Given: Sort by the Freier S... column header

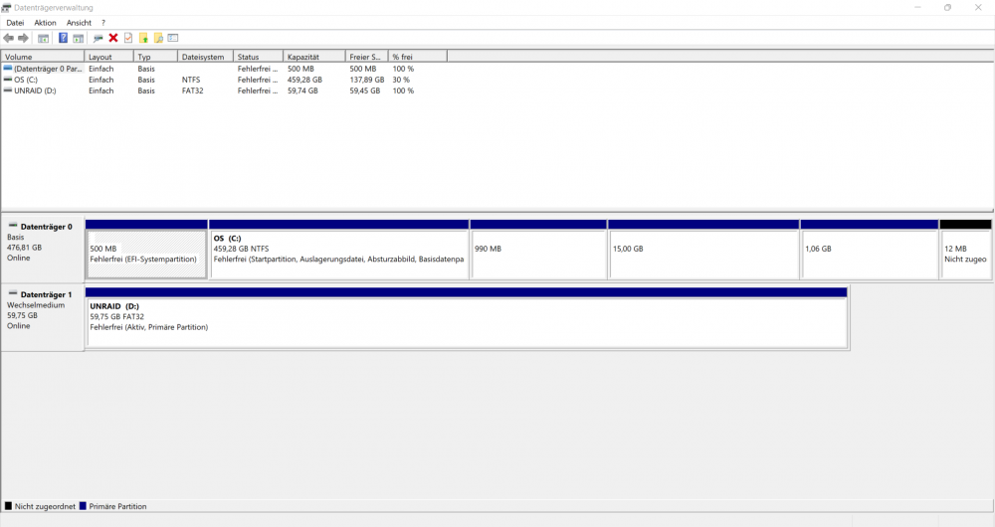Looking at the screenshot, I should pos(367,57).
